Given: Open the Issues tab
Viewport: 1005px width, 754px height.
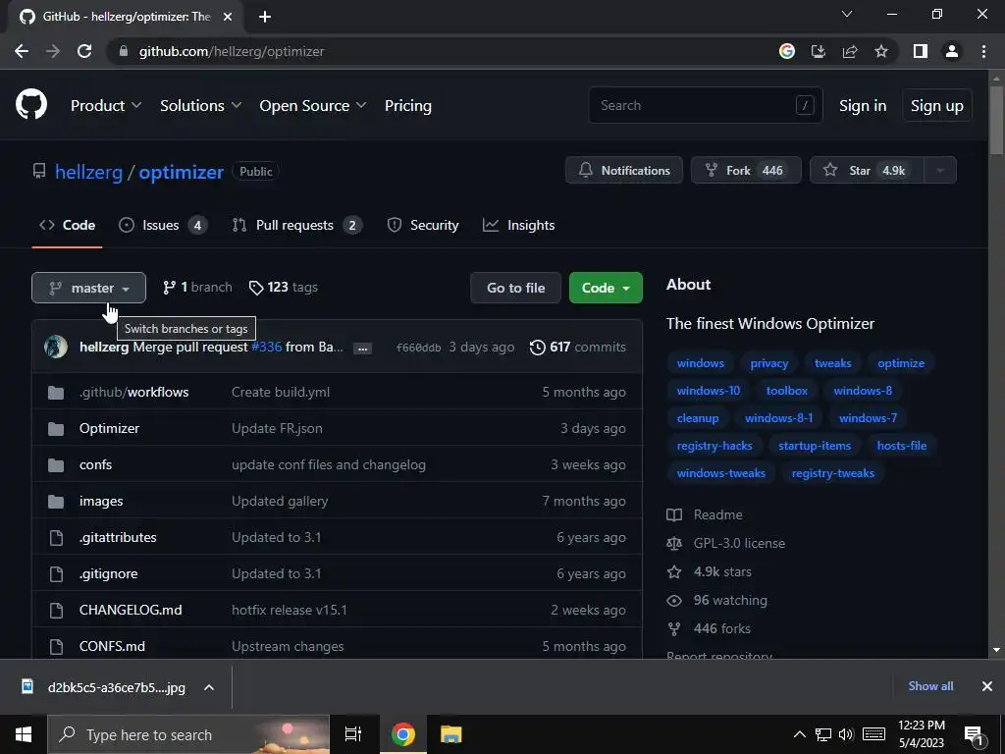Looking at the screenshot, I should tap(163, 225).
